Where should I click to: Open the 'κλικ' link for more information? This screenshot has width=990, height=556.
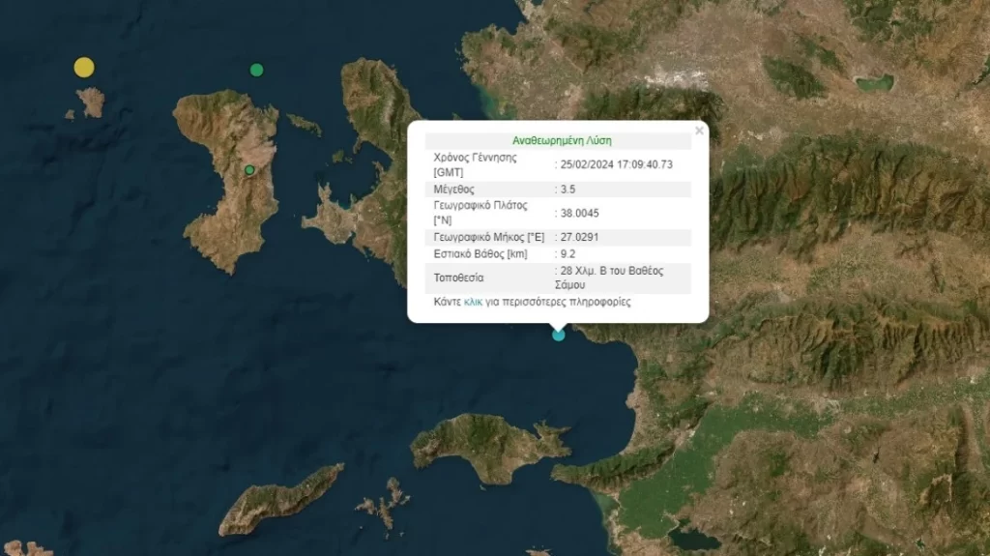pyautogui.click(x=473, y=302)
